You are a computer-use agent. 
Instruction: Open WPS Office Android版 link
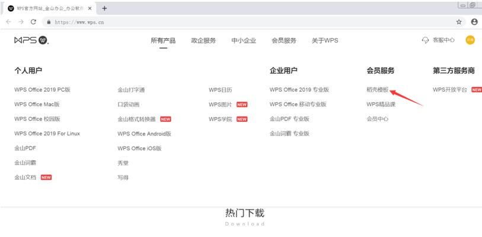point(145,134)
